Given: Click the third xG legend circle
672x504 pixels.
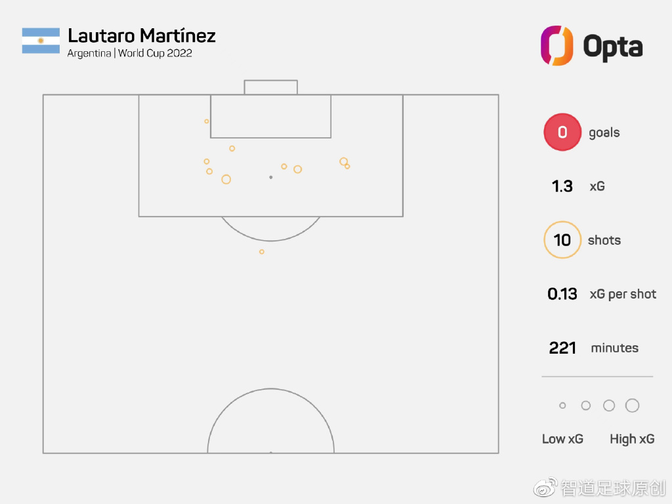Looking at the screenshot, I should tap(609, 406).
